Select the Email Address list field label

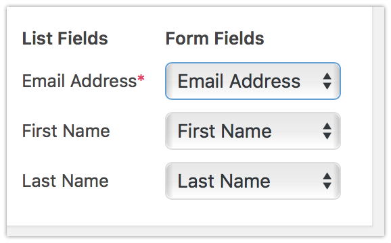coord(80,81)
